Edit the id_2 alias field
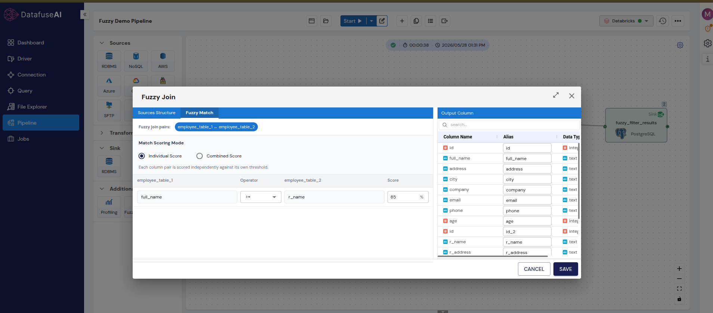The width and height of the screenshot is (713, 313). tap(527, 232)
